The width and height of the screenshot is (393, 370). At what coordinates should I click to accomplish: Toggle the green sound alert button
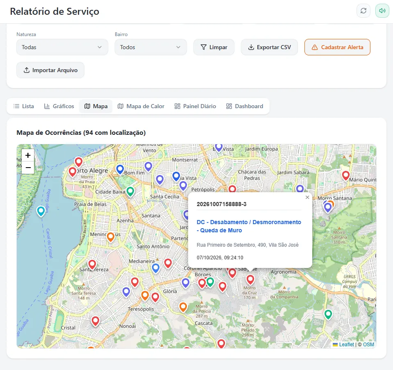(382, 11)
